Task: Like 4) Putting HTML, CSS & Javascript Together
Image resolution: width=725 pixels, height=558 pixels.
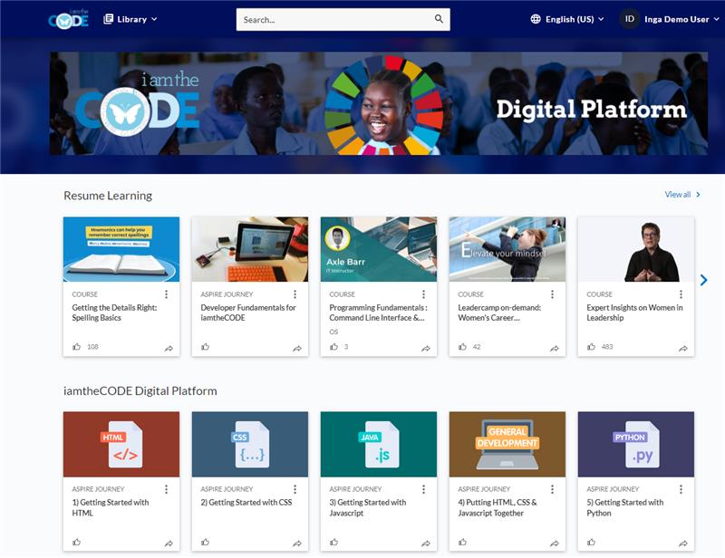Action: click(462, 542)
